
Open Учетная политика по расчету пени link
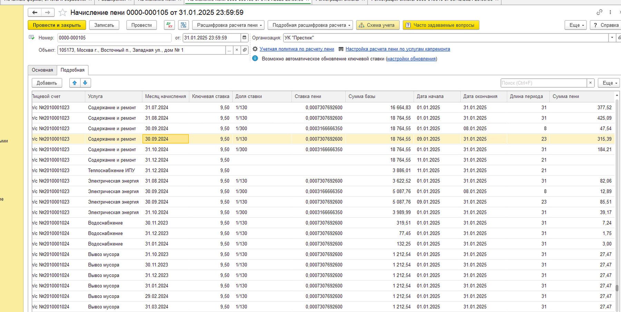[297, 49]
